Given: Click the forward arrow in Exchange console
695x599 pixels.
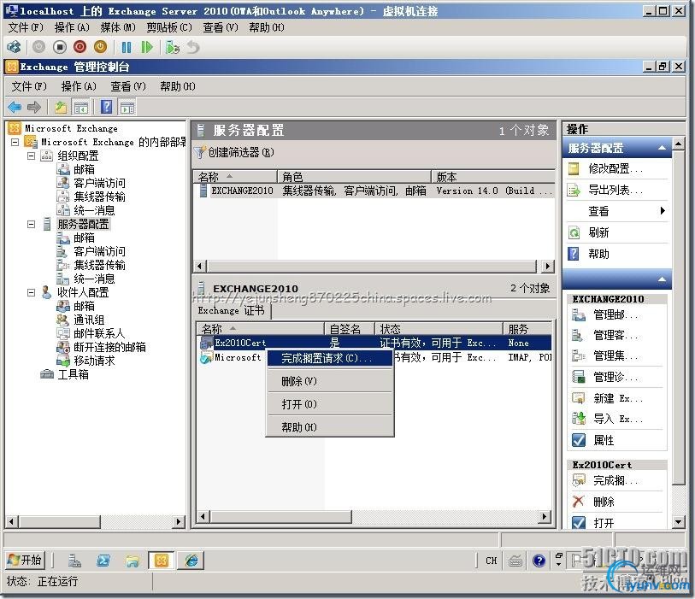Looking at the screenshot, I should click(34, 107).
